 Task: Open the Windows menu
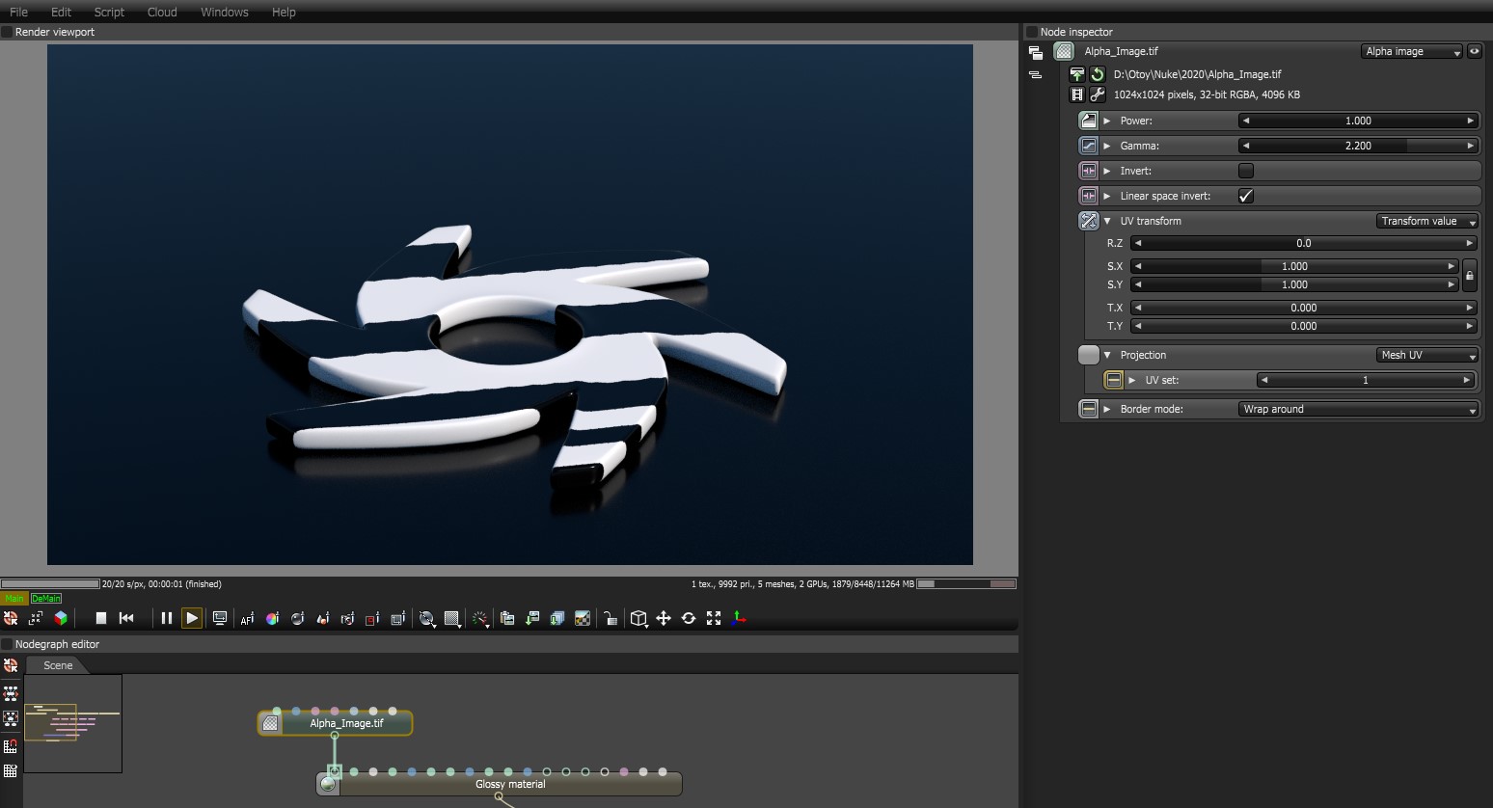(225, 12)
